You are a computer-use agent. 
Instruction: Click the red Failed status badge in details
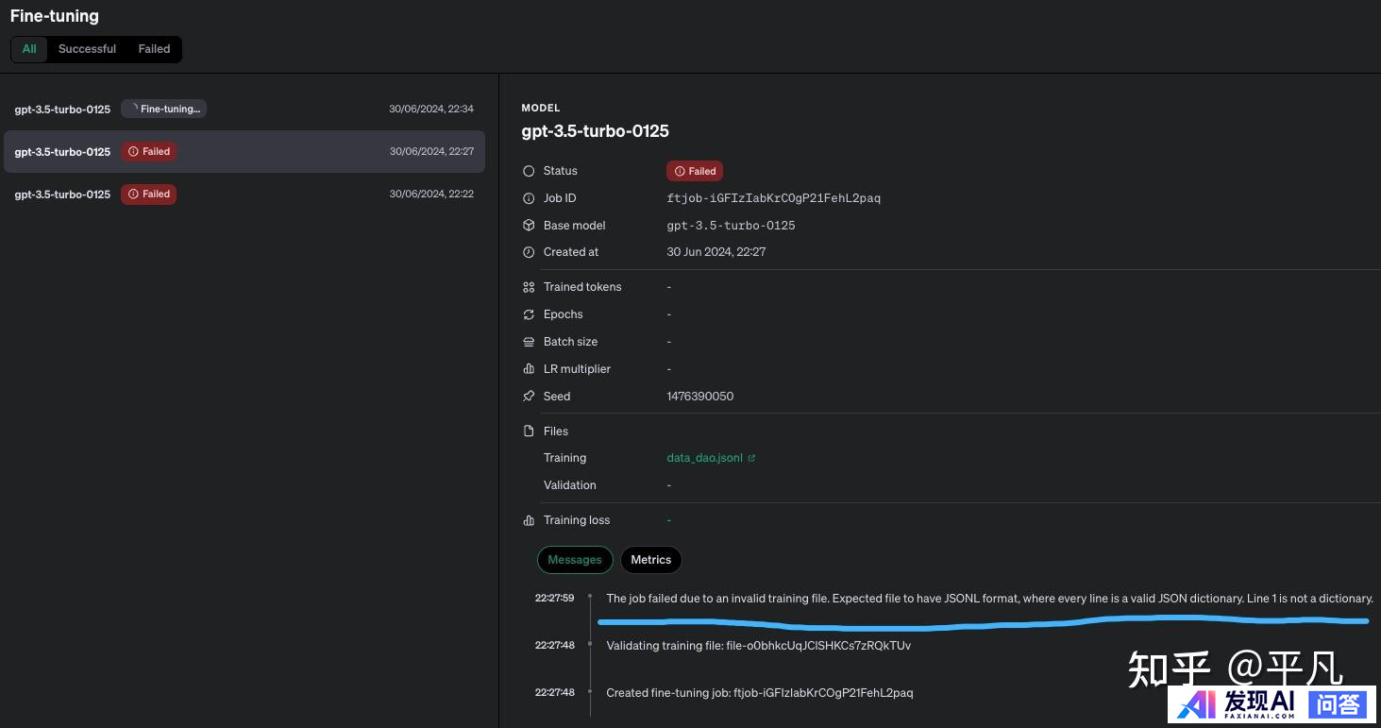point(695,171)
